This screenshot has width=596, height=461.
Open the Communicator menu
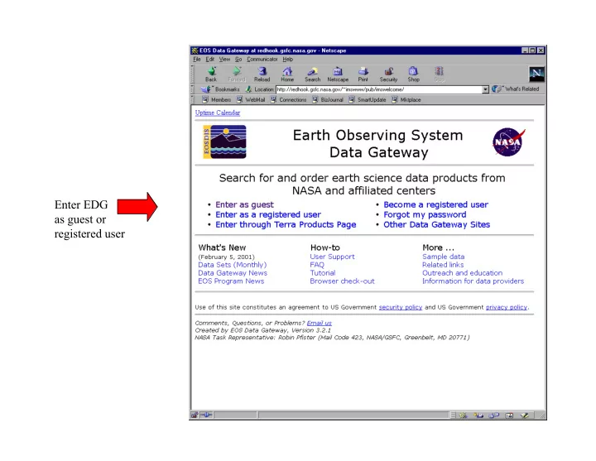[x=263, y=60]
